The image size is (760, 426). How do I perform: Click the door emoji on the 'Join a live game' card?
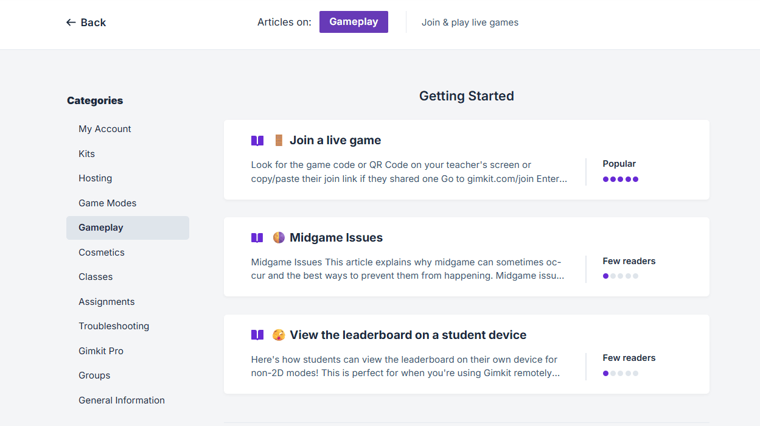(x=279, y=140)
